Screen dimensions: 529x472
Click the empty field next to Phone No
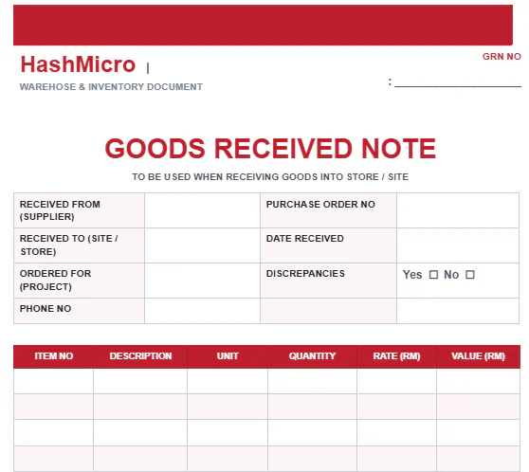[x=203, y=311]
